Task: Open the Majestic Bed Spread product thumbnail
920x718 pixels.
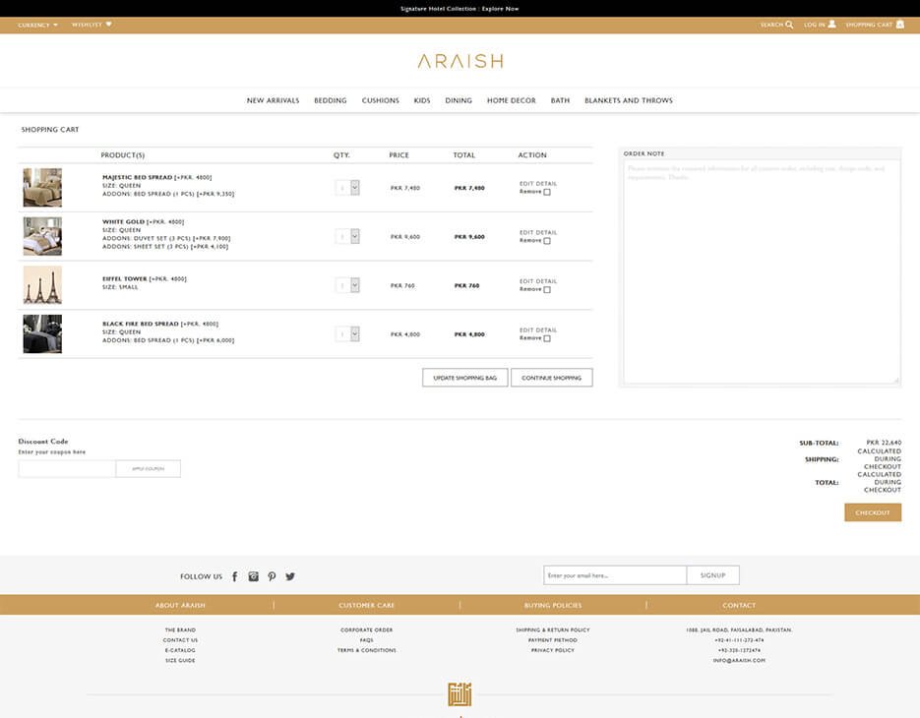Action: pyautogui.click(x=42, y=188)
